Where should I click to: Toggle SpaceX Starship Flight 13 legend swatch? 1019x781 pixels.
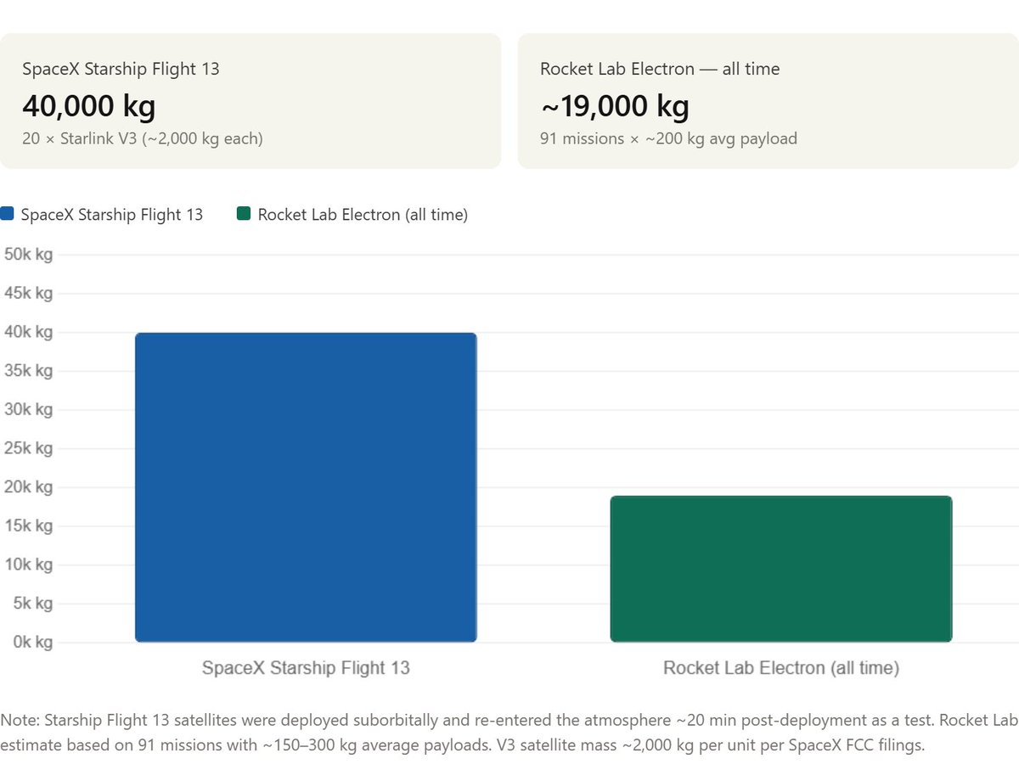(7, 214)
